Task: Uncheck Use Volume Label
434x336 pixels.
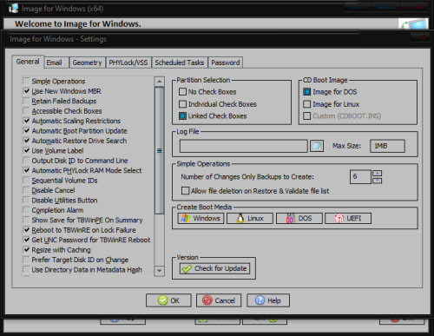Action: coord(26,150)
